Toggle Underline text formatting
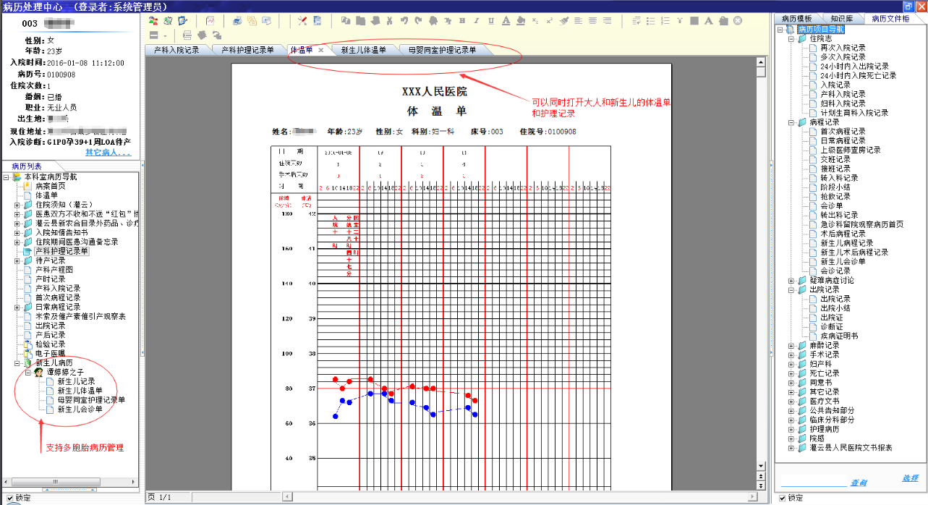928x505 pixels. point(491,20)
